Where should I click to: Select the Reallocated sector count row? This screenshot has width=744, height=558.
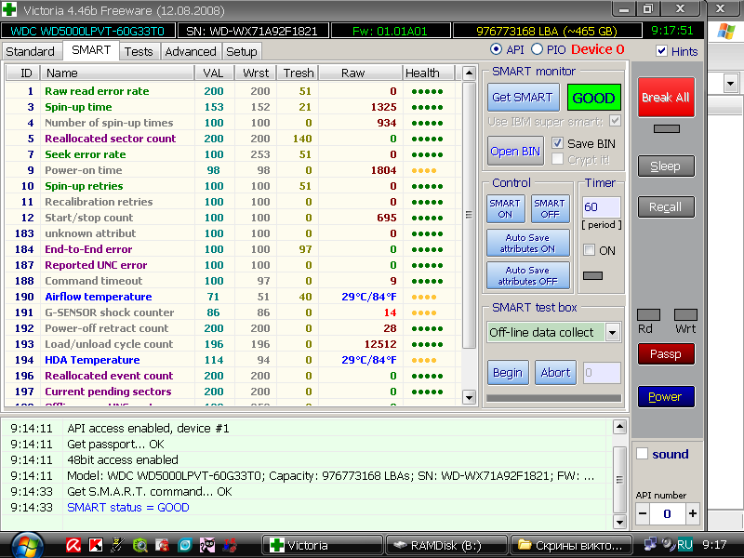pyautogui.click(x=232, y=139)
